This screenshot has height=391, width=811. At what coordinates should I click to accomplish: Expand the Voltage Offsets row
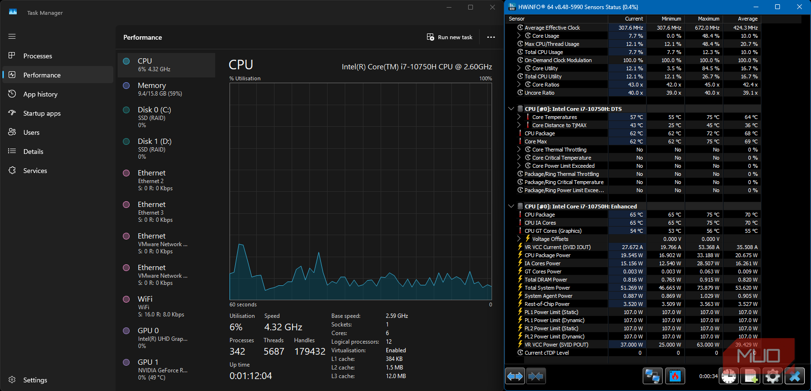coord(519,239)
